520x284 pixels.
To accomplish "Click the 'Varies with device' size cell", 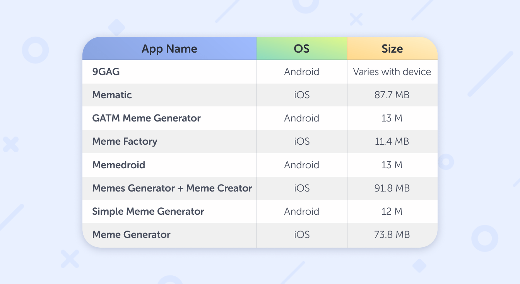I will [392, 72].
